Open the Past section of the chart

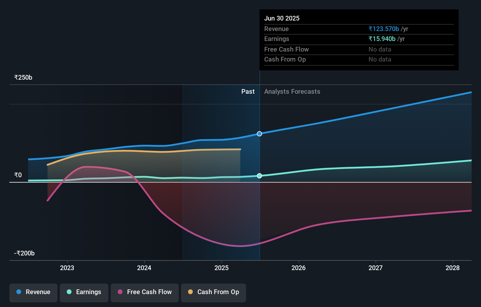(248, 91)
